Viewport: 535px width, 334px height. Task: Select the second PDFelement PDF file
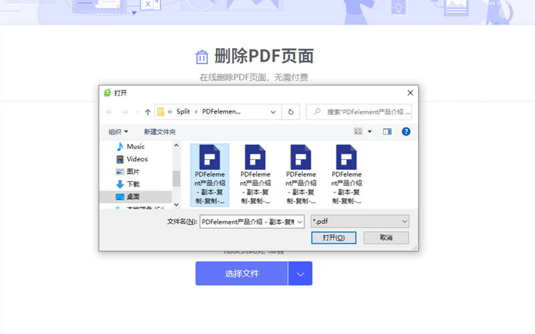tap(255, 174)
